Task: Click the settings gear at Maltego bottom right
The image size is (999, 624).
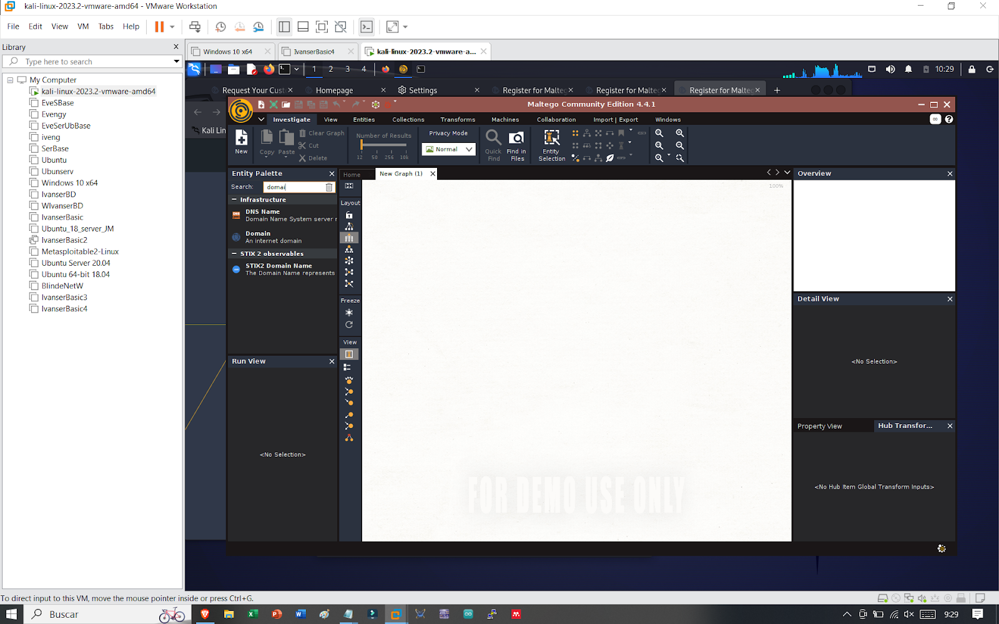Action: click(x=942, y=548)
